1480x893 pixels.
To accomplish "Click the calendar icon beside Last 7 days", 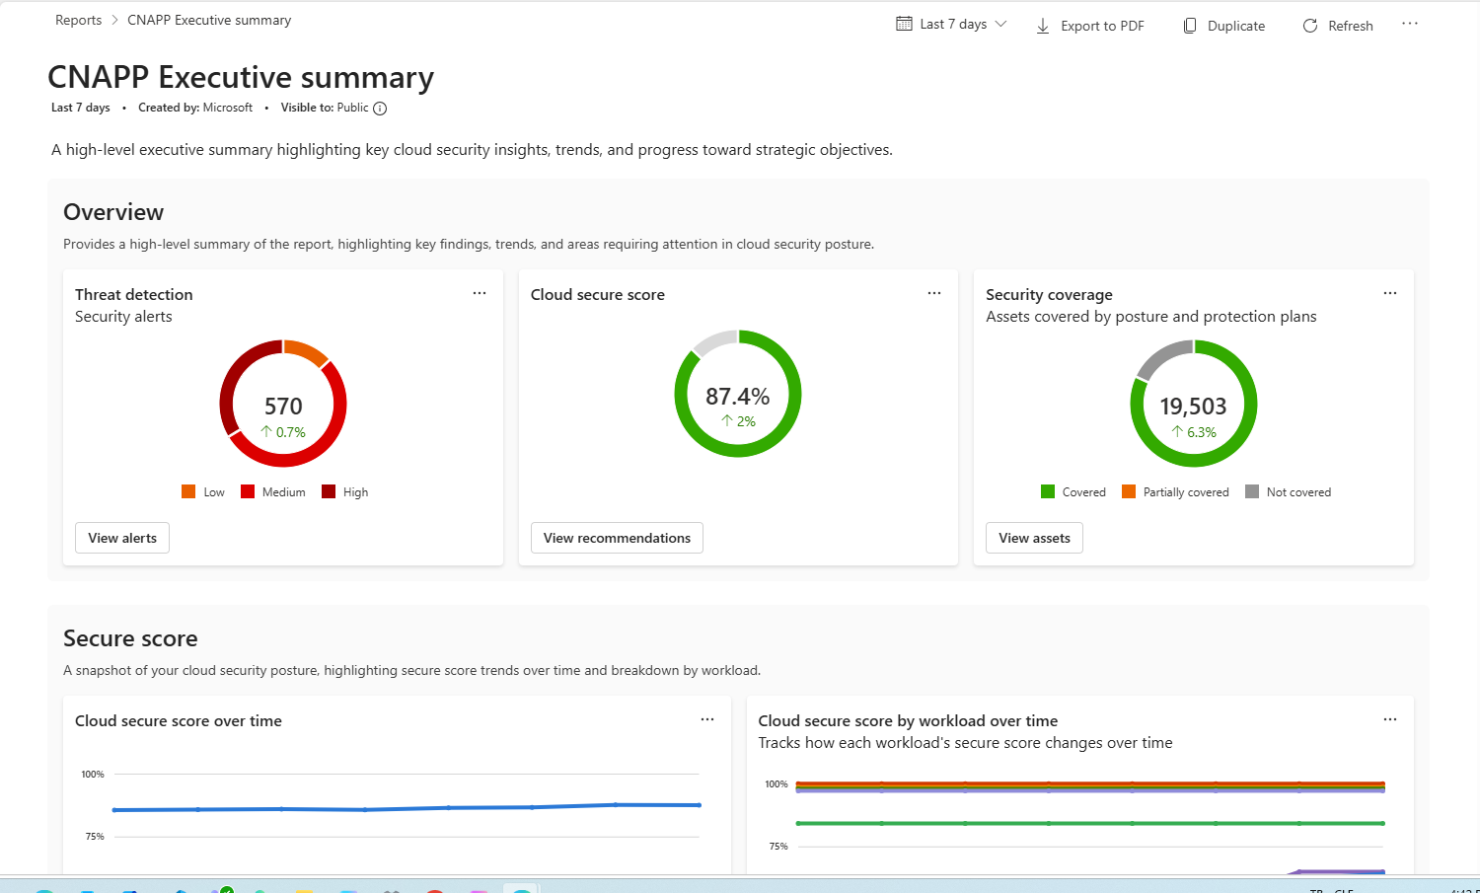I will pos(904,24).
